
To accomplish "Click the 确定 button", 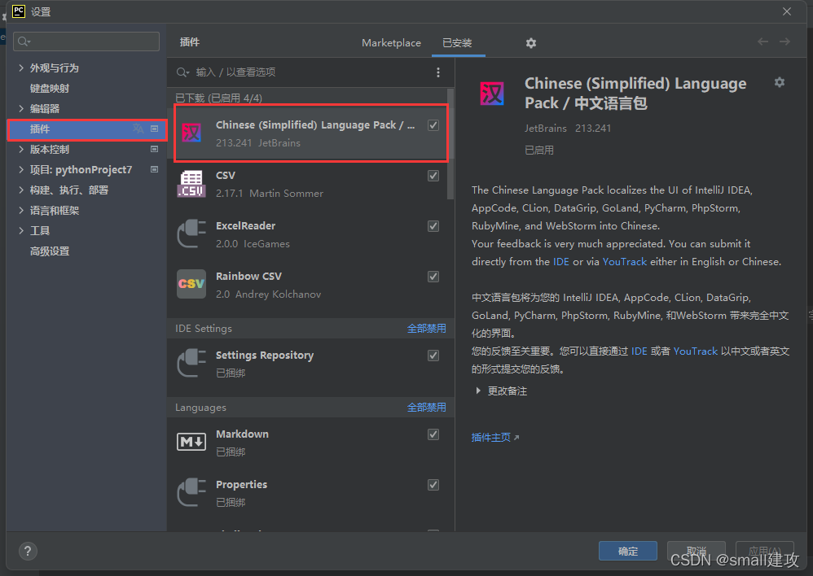I will tap(627, 551).
